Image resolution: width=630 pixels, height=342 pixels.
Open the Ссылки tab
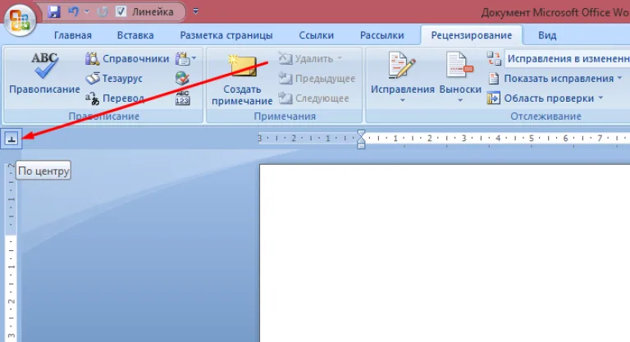point(316,35)
